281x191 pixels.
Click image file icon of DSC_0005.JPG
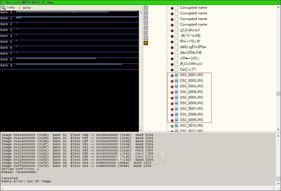point(176,97)
